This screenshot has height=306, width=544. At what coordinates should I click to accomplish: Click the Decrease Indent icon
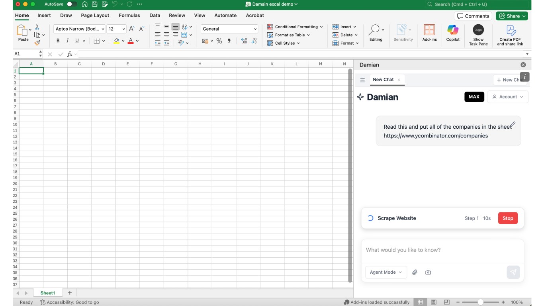(158, 43)
